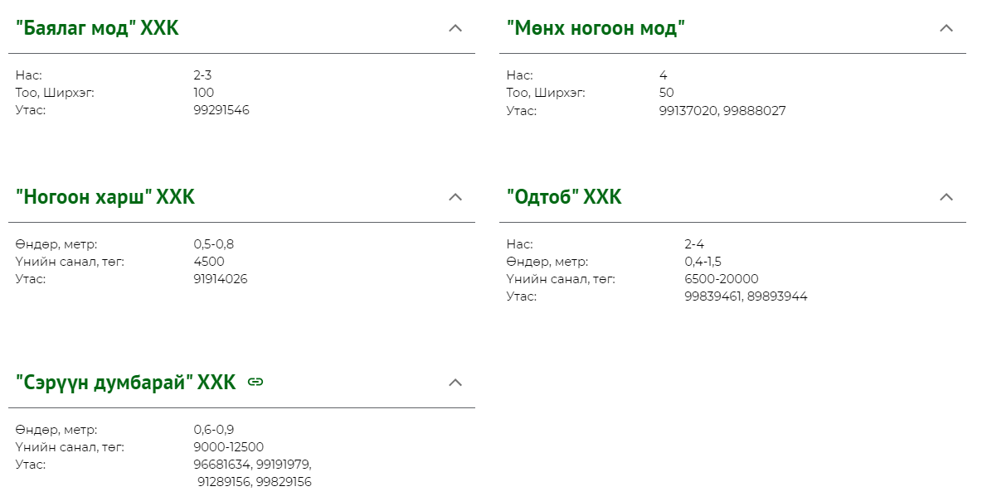Click the 6500-20000 price value
This screenshot has width=987, height=501.
pyautogui.click(x=722, y=279)
